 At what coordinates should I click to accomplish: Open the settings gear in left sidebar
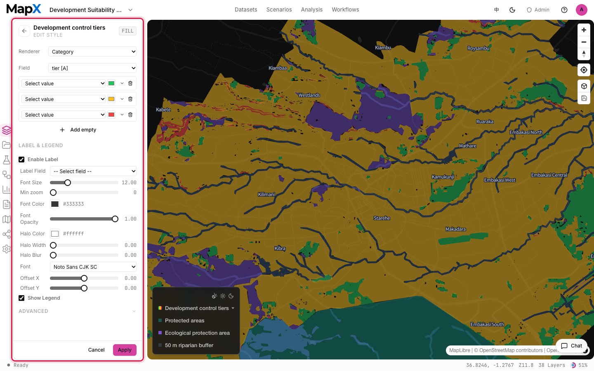[x=6, y=249]
